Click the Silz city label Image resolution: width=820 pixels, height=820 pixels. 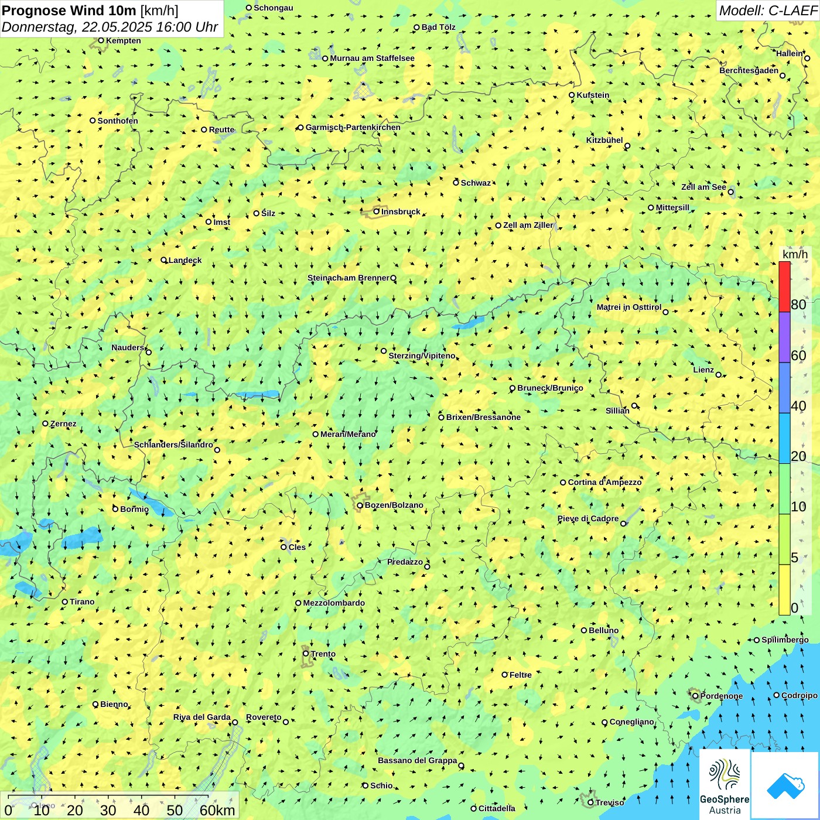click(x=268, y=213)
